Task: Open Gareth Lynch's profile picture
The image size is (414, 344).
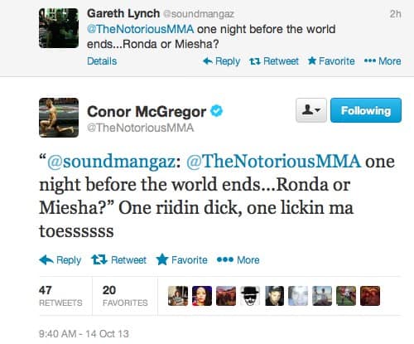Action: (x=59, y=28)
